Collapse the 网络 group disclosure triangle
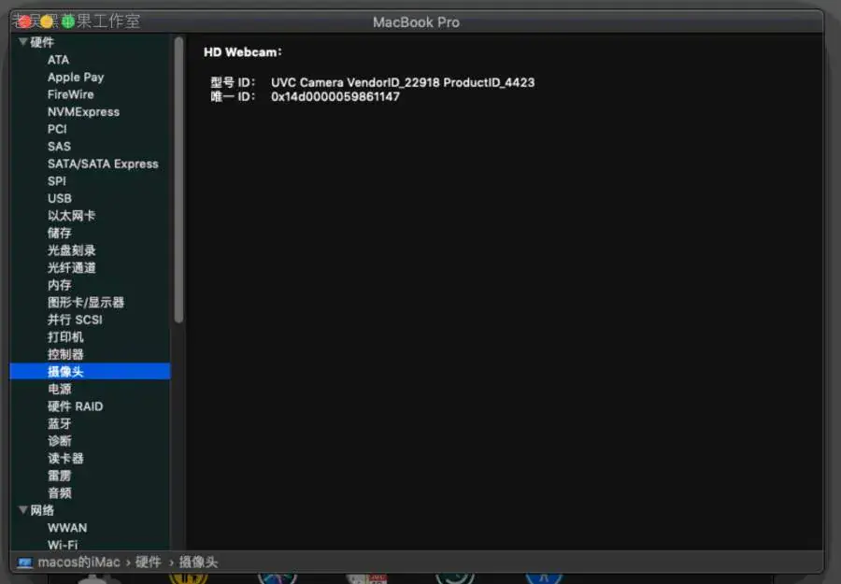The height and width of the screenshot is (584, 841). click(x=23, y=509)
